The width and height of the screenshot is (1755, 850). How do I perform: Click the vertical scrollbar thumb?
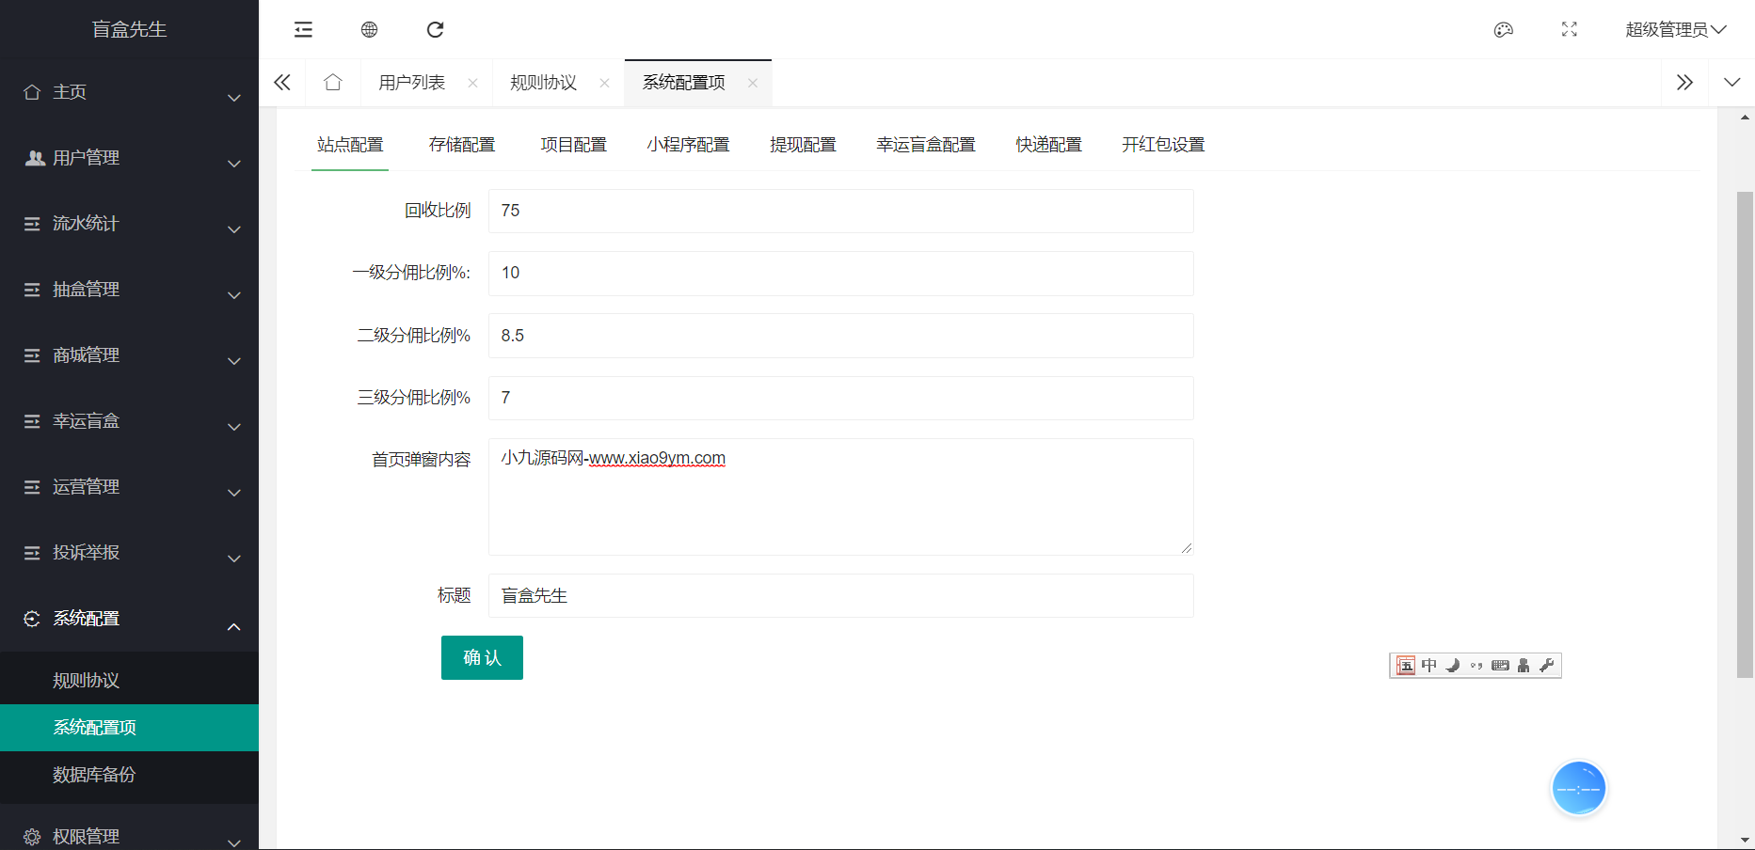pyautogui.click(x=1745, y=434)
